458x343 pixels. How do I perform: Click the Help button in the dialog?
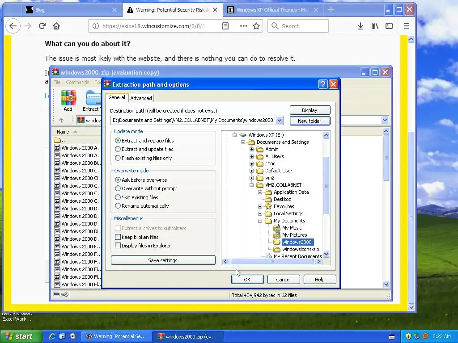(x=319, y=280)
